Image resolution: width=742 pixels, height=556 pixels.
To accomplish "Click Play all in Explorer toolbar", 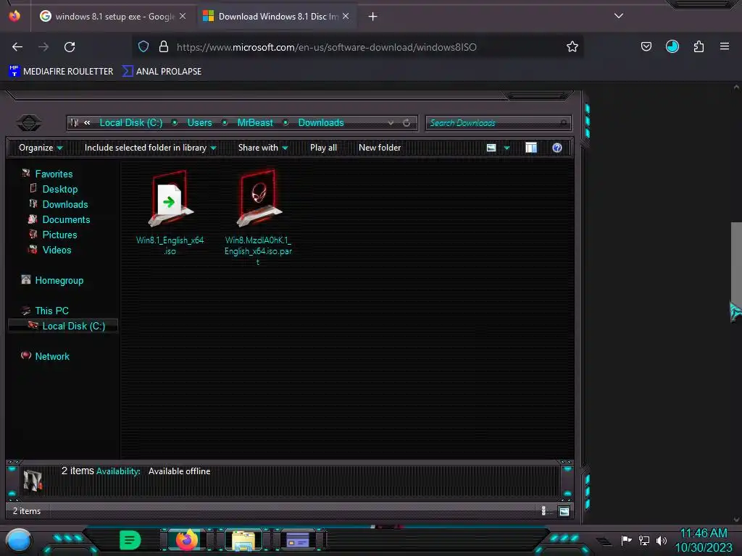I will tap(323, 148).
